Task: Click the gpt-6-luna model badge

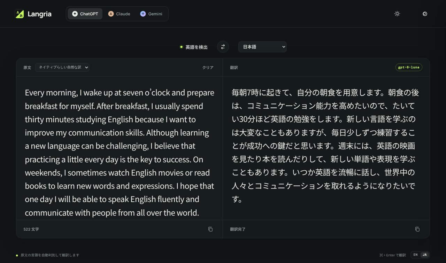Action: point(409,67)
